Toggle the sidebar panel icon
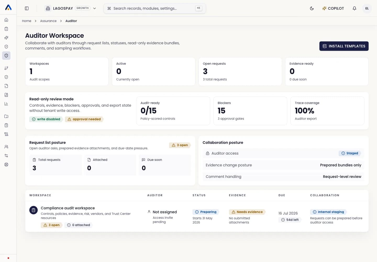This screenshot has height=262, width=377. point(27,8)
